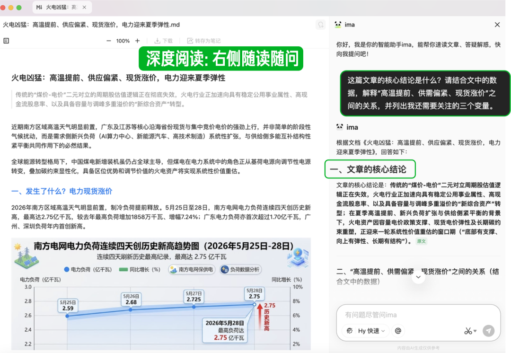Screen dimensions: 511x353
Task: Click 转存为笔记 to save as note
Action: [203, 41]
